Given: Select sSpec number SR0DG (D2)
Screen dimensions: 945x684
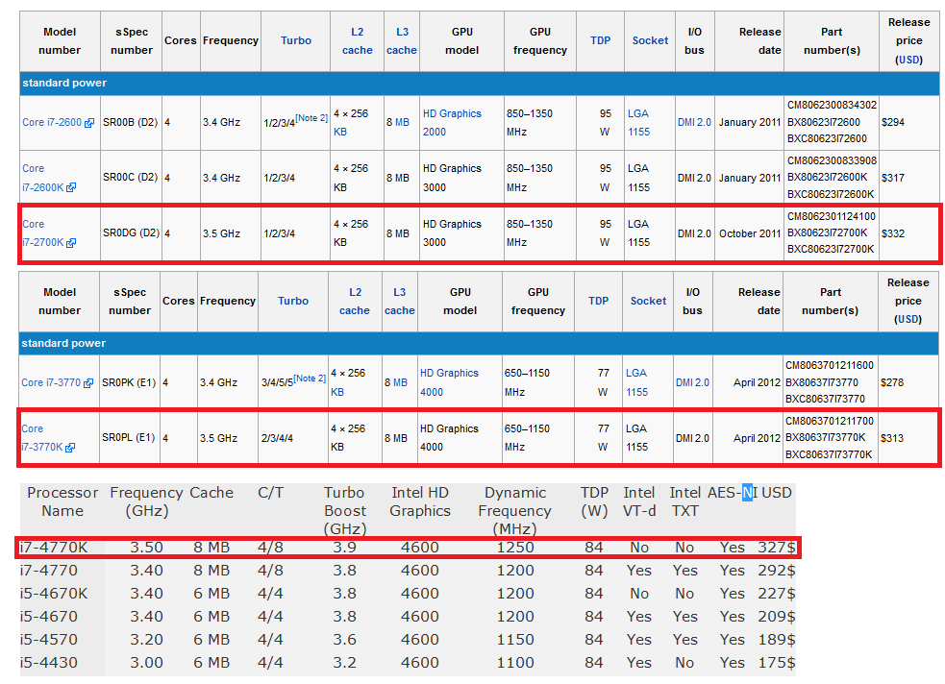Looking at the screenshot, I should pos(132,233).
